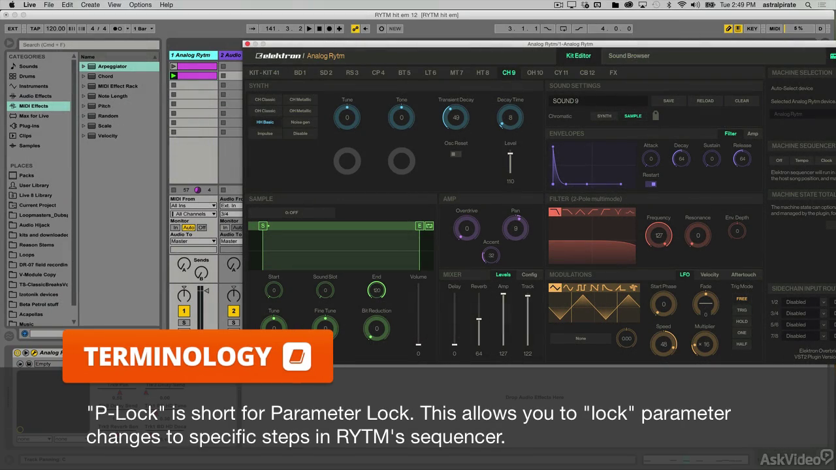Click the sound lock icon beside SAMPLE
836x470 pixels.
[655, 116]
